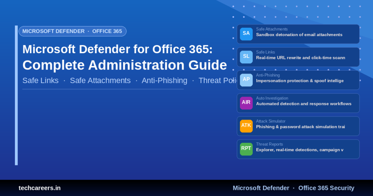Screen dimensions: 373x196
Task: Open the techcareers.in footer link
Action: click(x=39, y=188)
